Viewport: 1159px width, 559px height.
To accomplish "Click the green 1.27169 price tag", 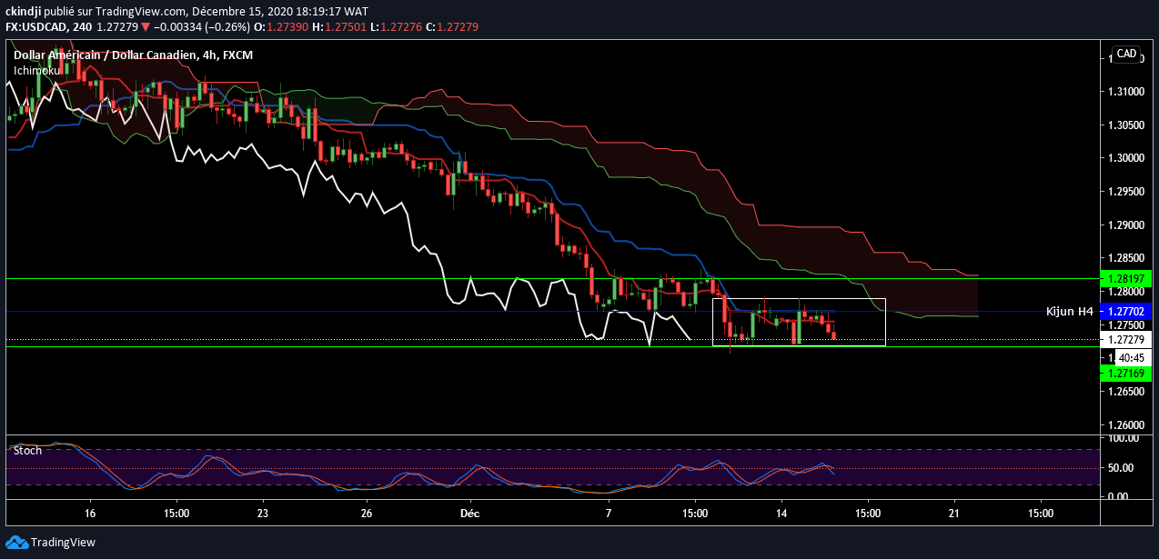I will (x=1126, y=374).
